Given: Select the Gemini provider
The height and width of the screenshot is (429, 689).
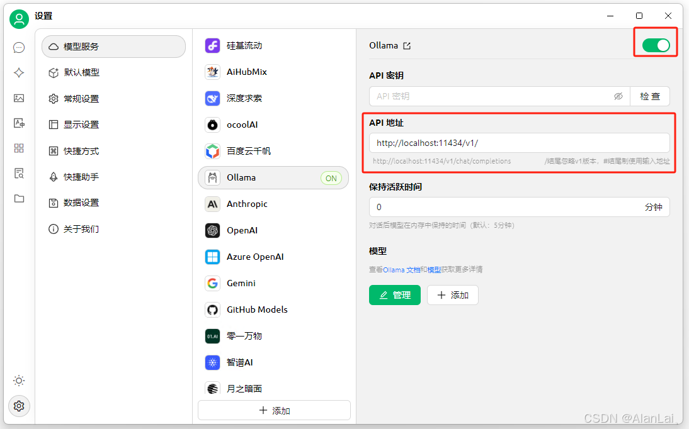Looking at the screenshot, I should tap(273, 283).
